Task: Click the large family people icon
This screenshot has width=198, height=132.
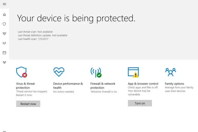Action: (x=170, y=72)
